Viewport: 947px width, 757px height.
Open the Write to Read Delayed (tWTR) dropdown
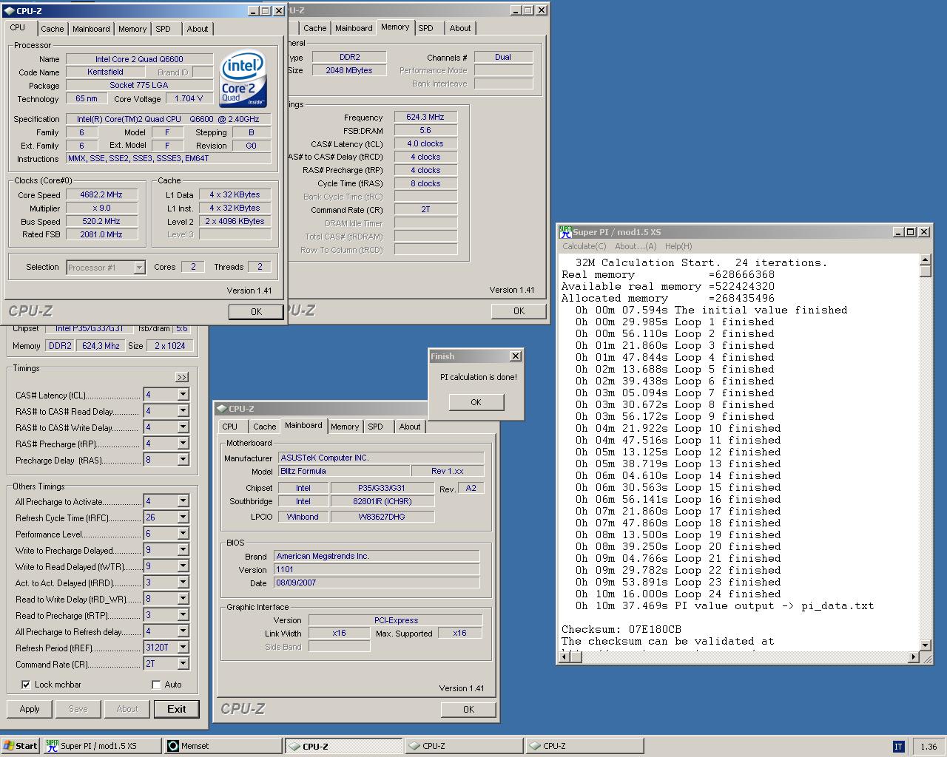pyautogui.click(x=183, y=566)
